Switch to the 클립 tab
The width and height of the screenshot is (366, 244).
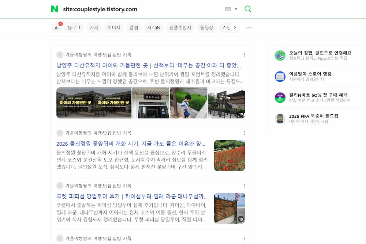click(134, 27)
